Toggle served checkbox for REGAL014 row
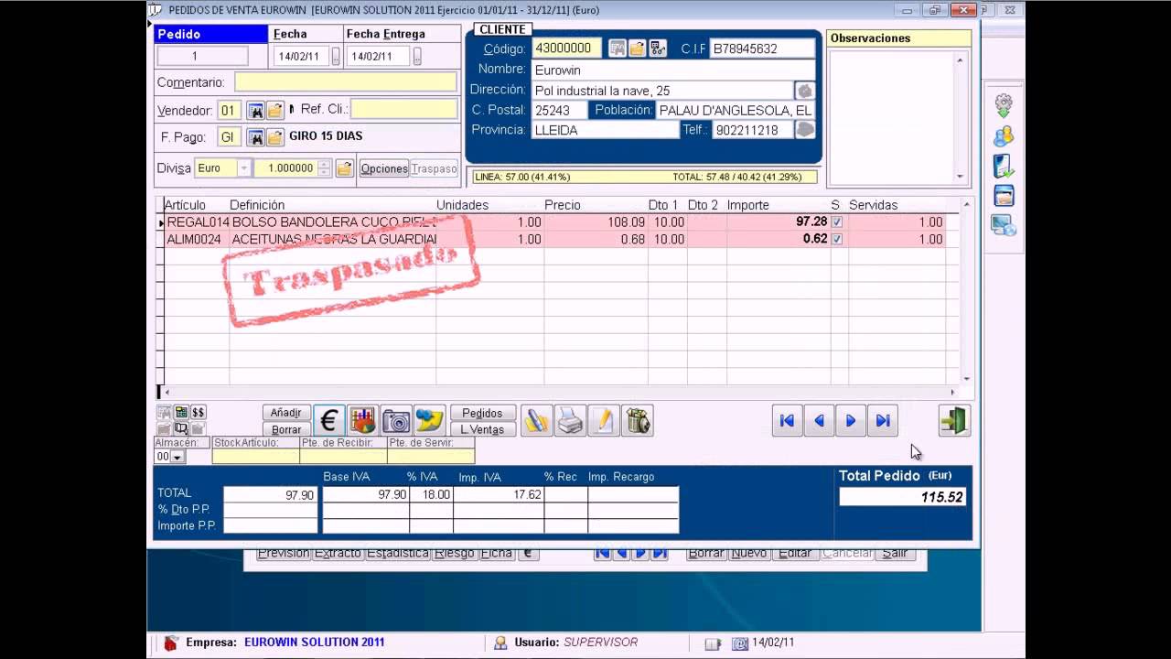Image resolution: width=1171 pixels, height=659 pixels. pyautogui.click(x=836, y=222)
